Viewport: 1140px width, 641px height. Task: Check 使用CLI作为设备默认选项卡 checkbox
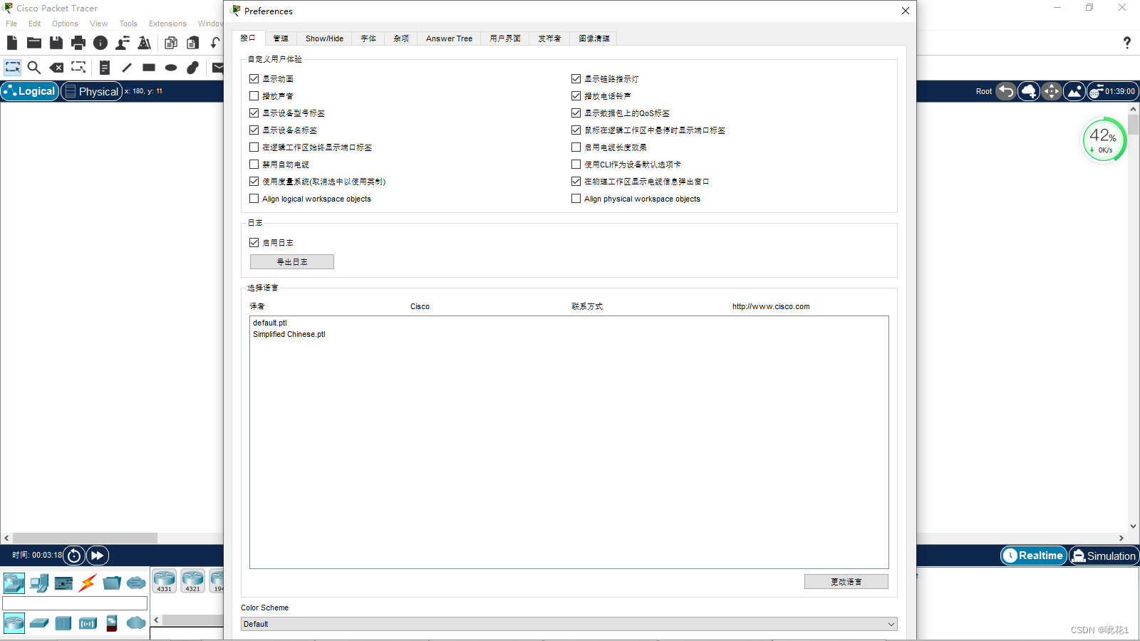click(576, 164)
